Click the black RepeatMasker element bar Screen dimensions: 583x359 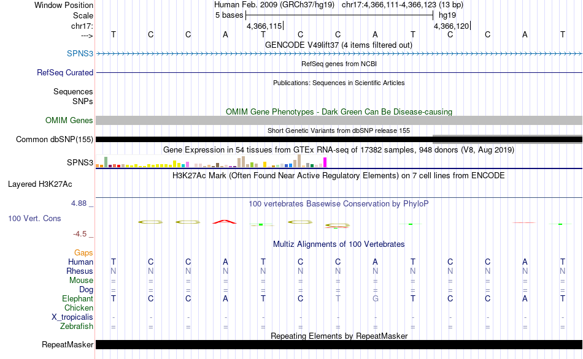339,344
